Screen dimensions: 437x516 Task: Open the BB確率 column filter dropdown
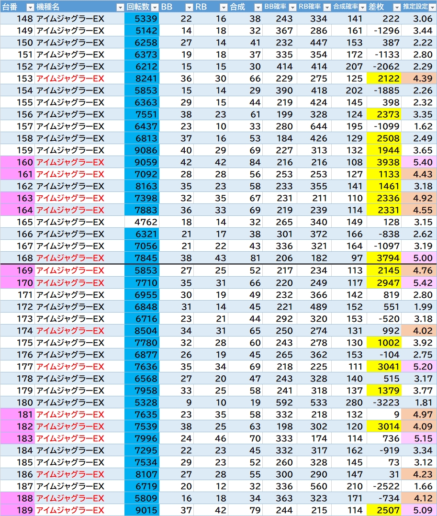(x=292, y=7)
